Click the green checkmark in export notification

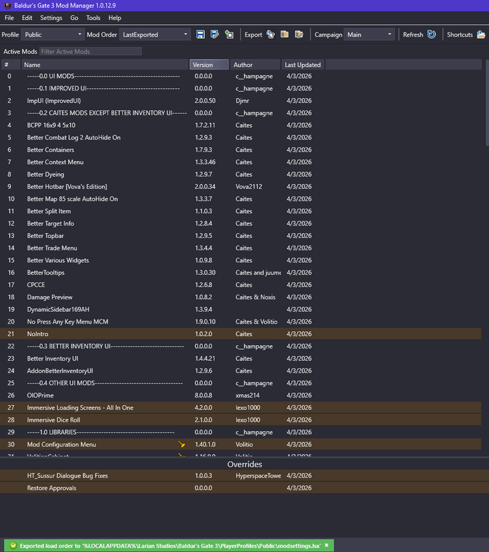pyautogui.click(x=13, y=546)
